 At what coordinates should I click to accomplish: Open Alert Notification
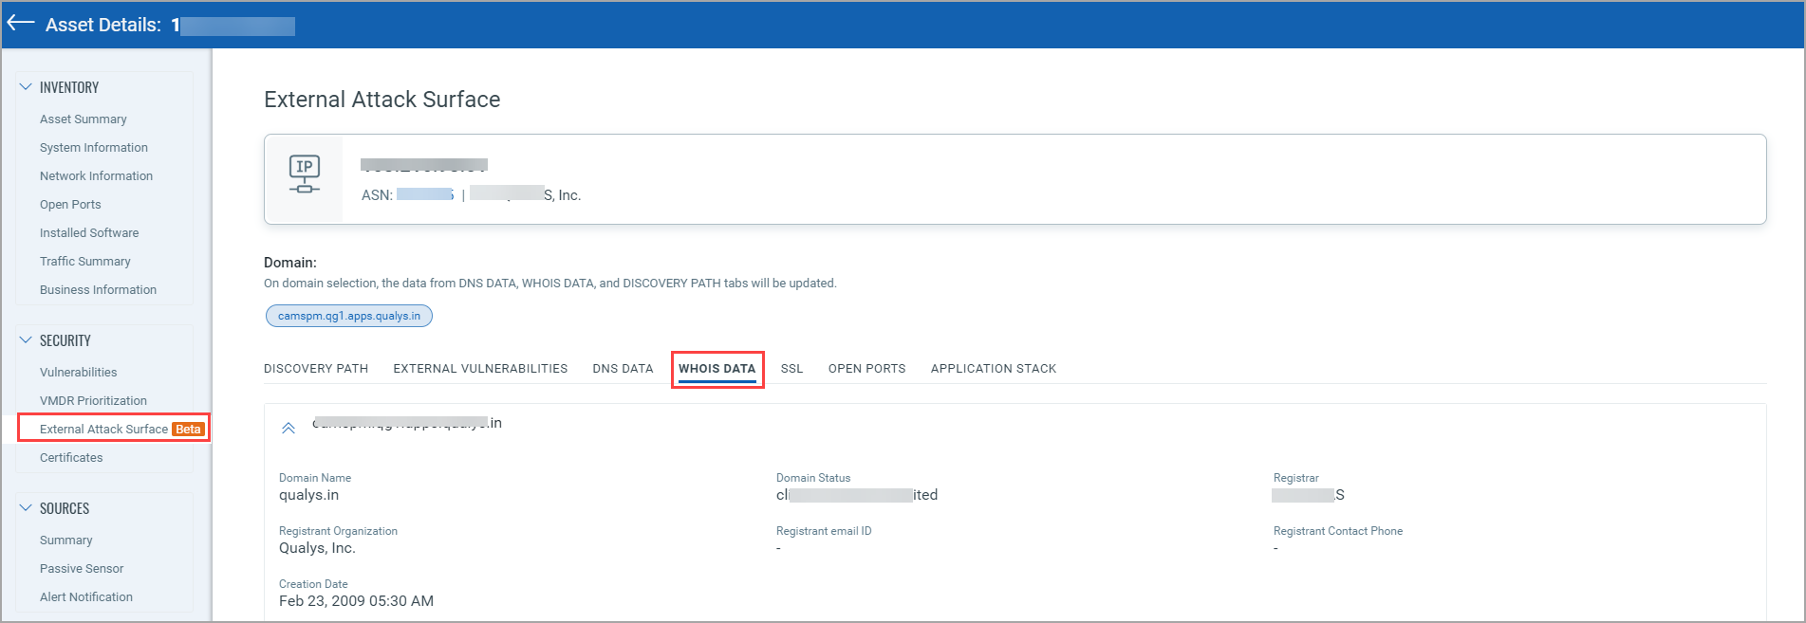pyautogui.click(x=86, y=597)
